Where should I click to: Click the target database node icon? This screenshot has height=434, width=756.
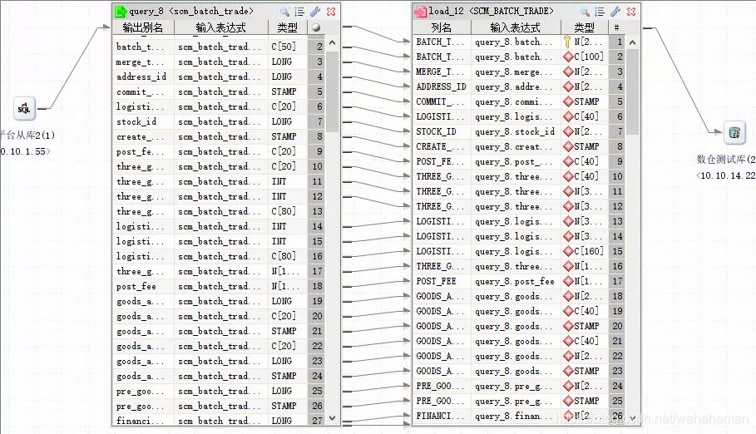pos(734,132)
